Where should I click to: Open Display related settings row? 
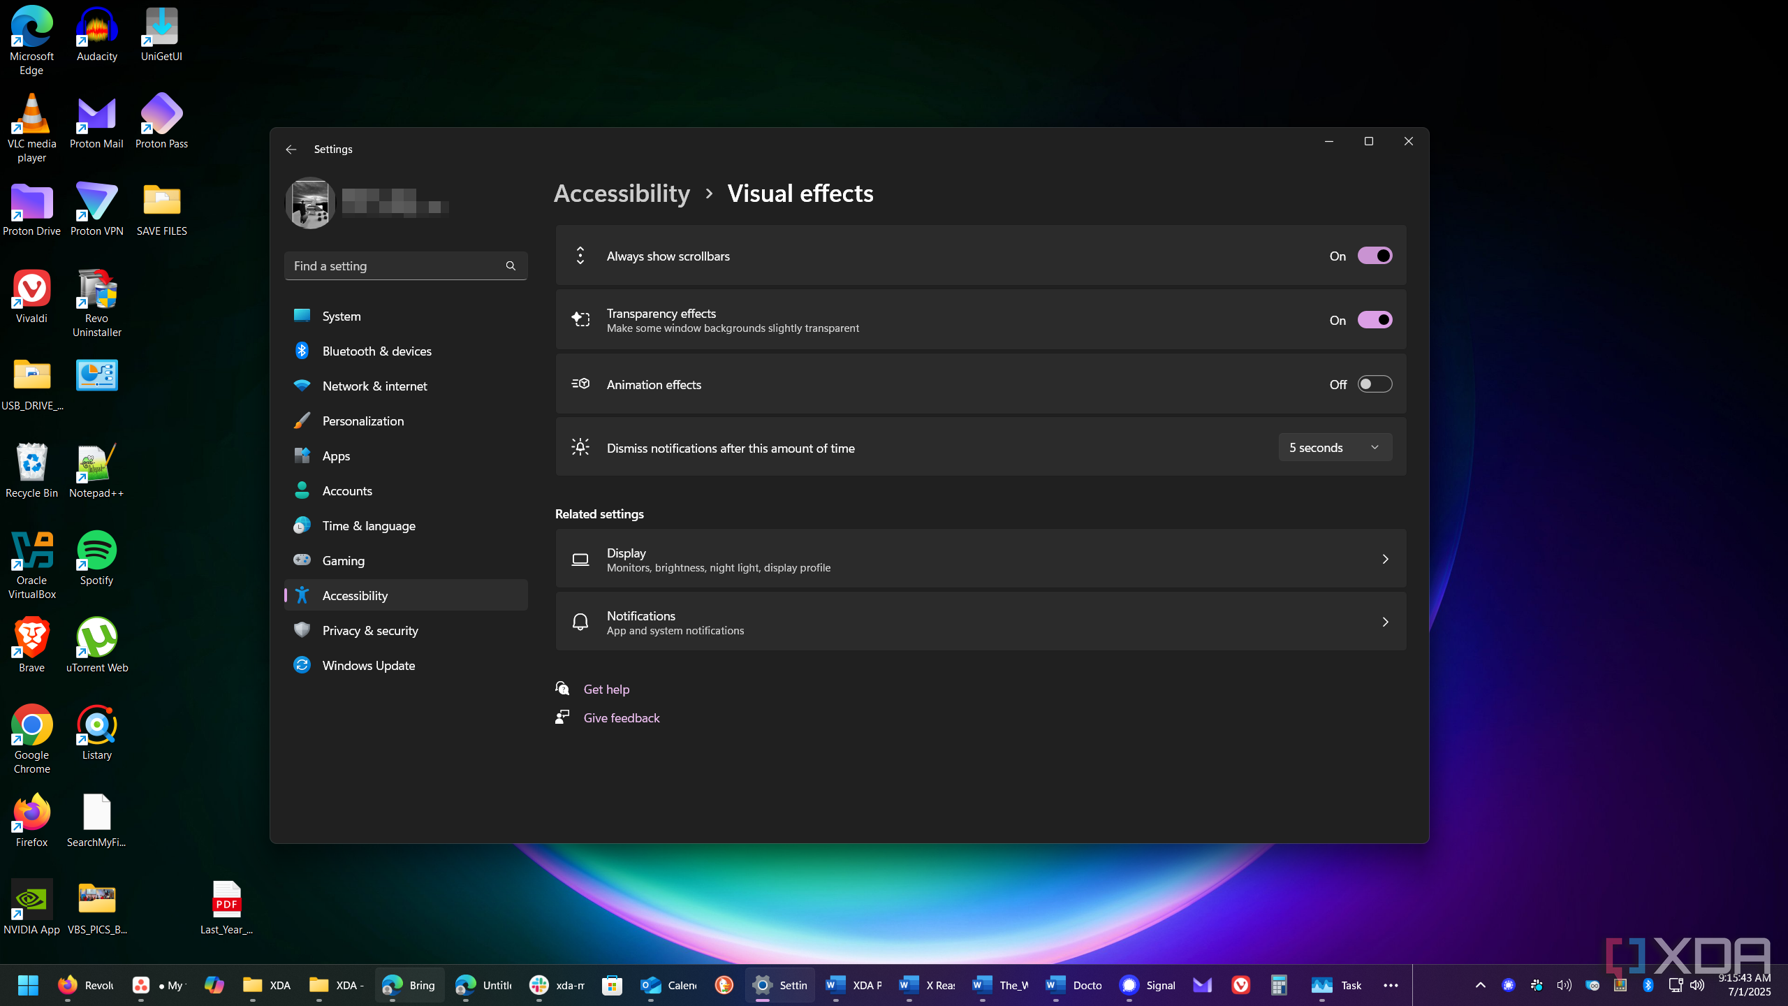981,559
